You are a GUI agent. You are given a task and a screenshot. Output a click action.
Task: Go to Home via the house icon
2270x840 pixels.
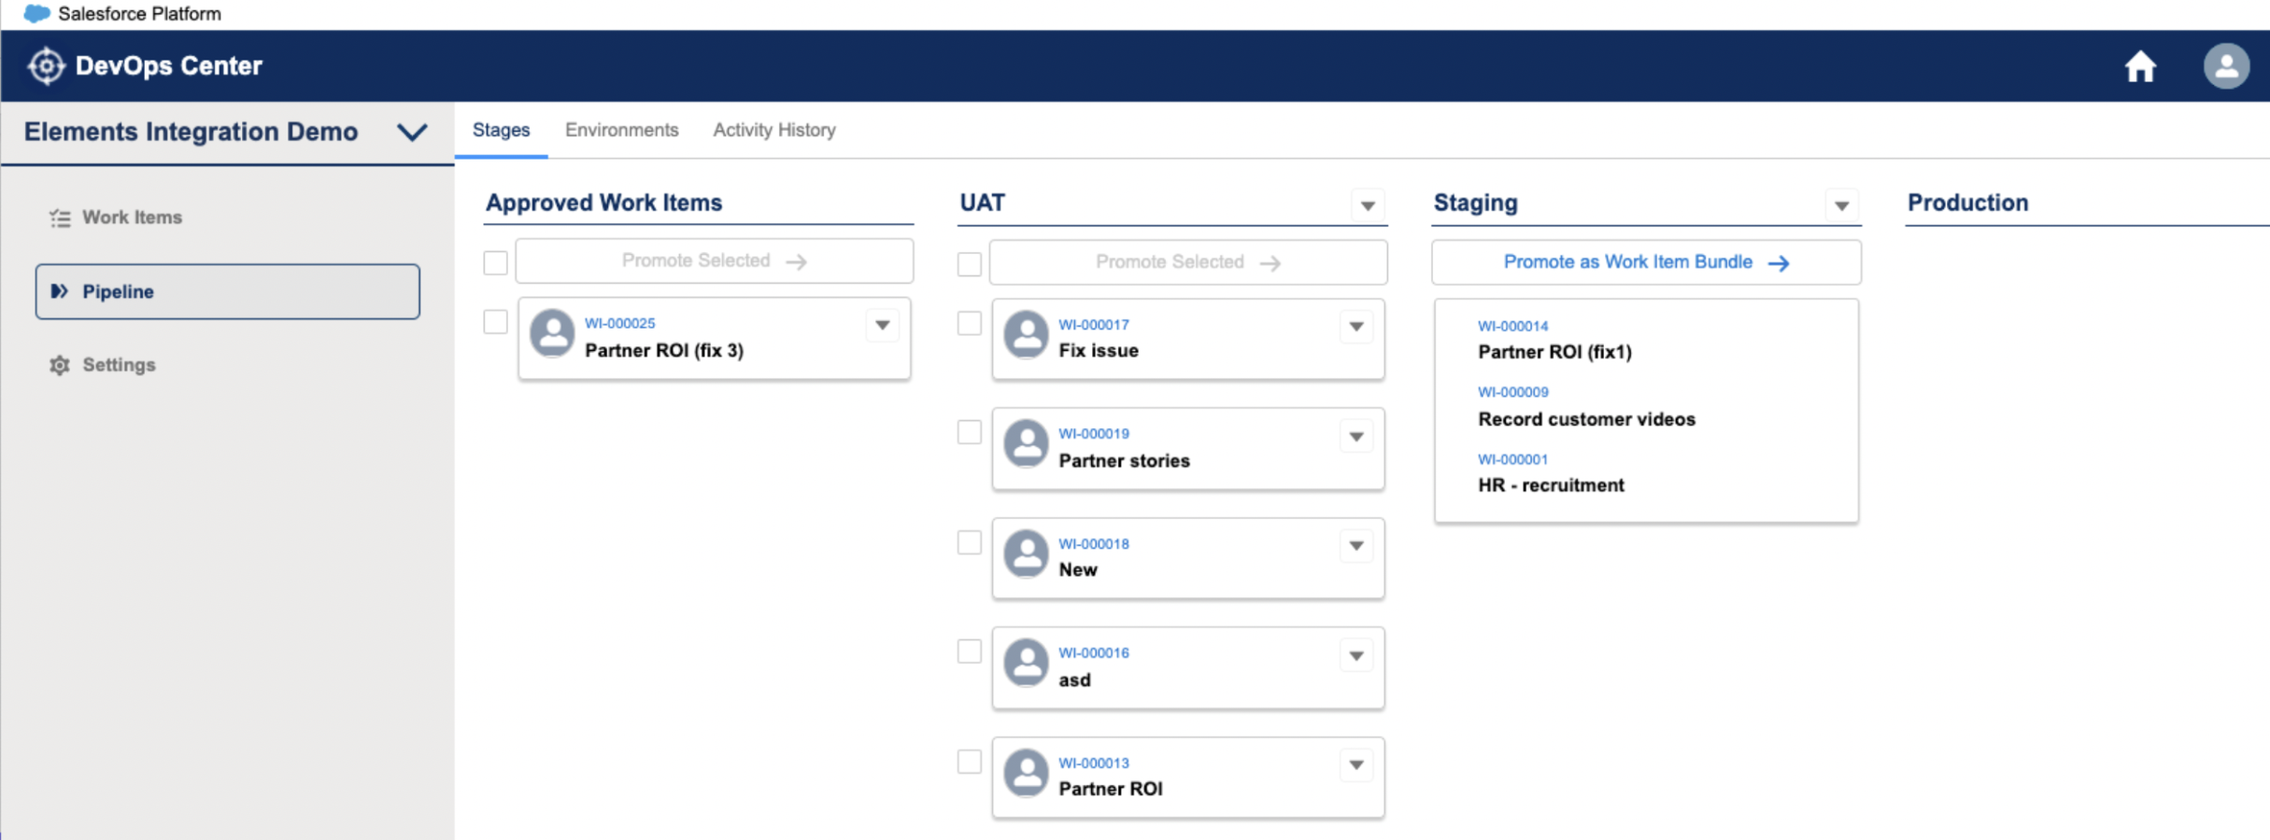point(2140,66)
